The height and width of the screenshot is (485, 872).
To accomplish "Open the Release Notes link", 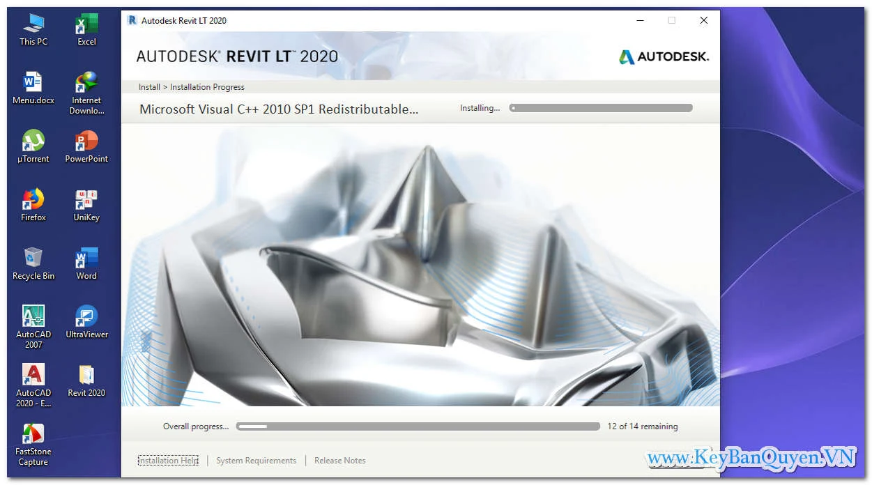I will (339, 461).
